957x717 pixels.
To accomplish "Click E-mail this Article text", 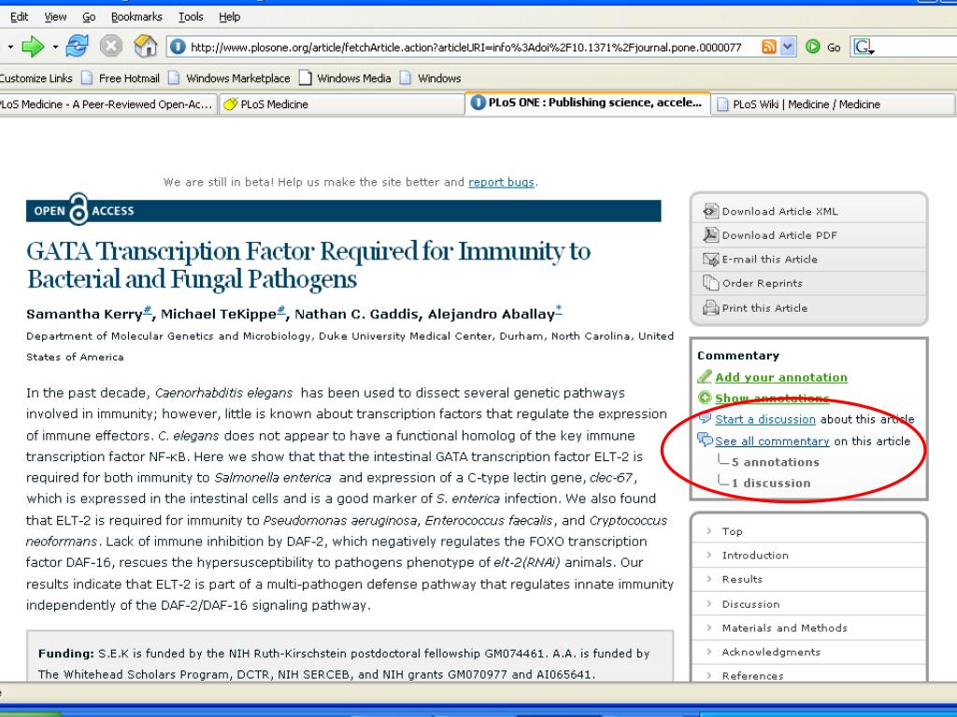I will click(770, 260).
